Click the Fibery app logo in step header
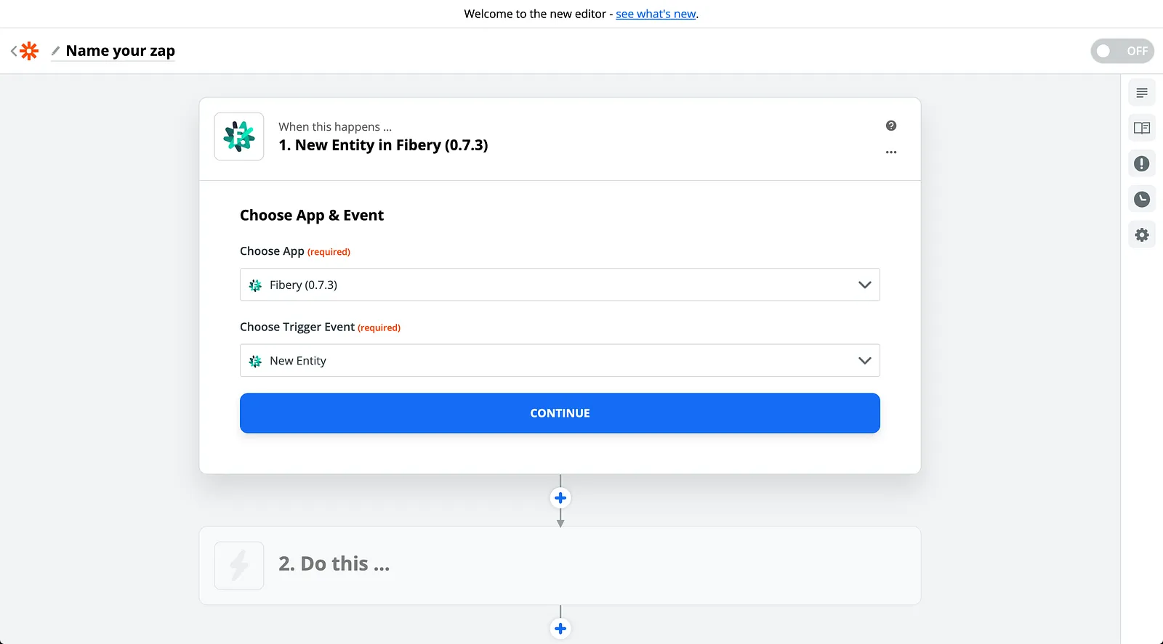This screenshot has height=644, width=1163. [x=239, y=136]
